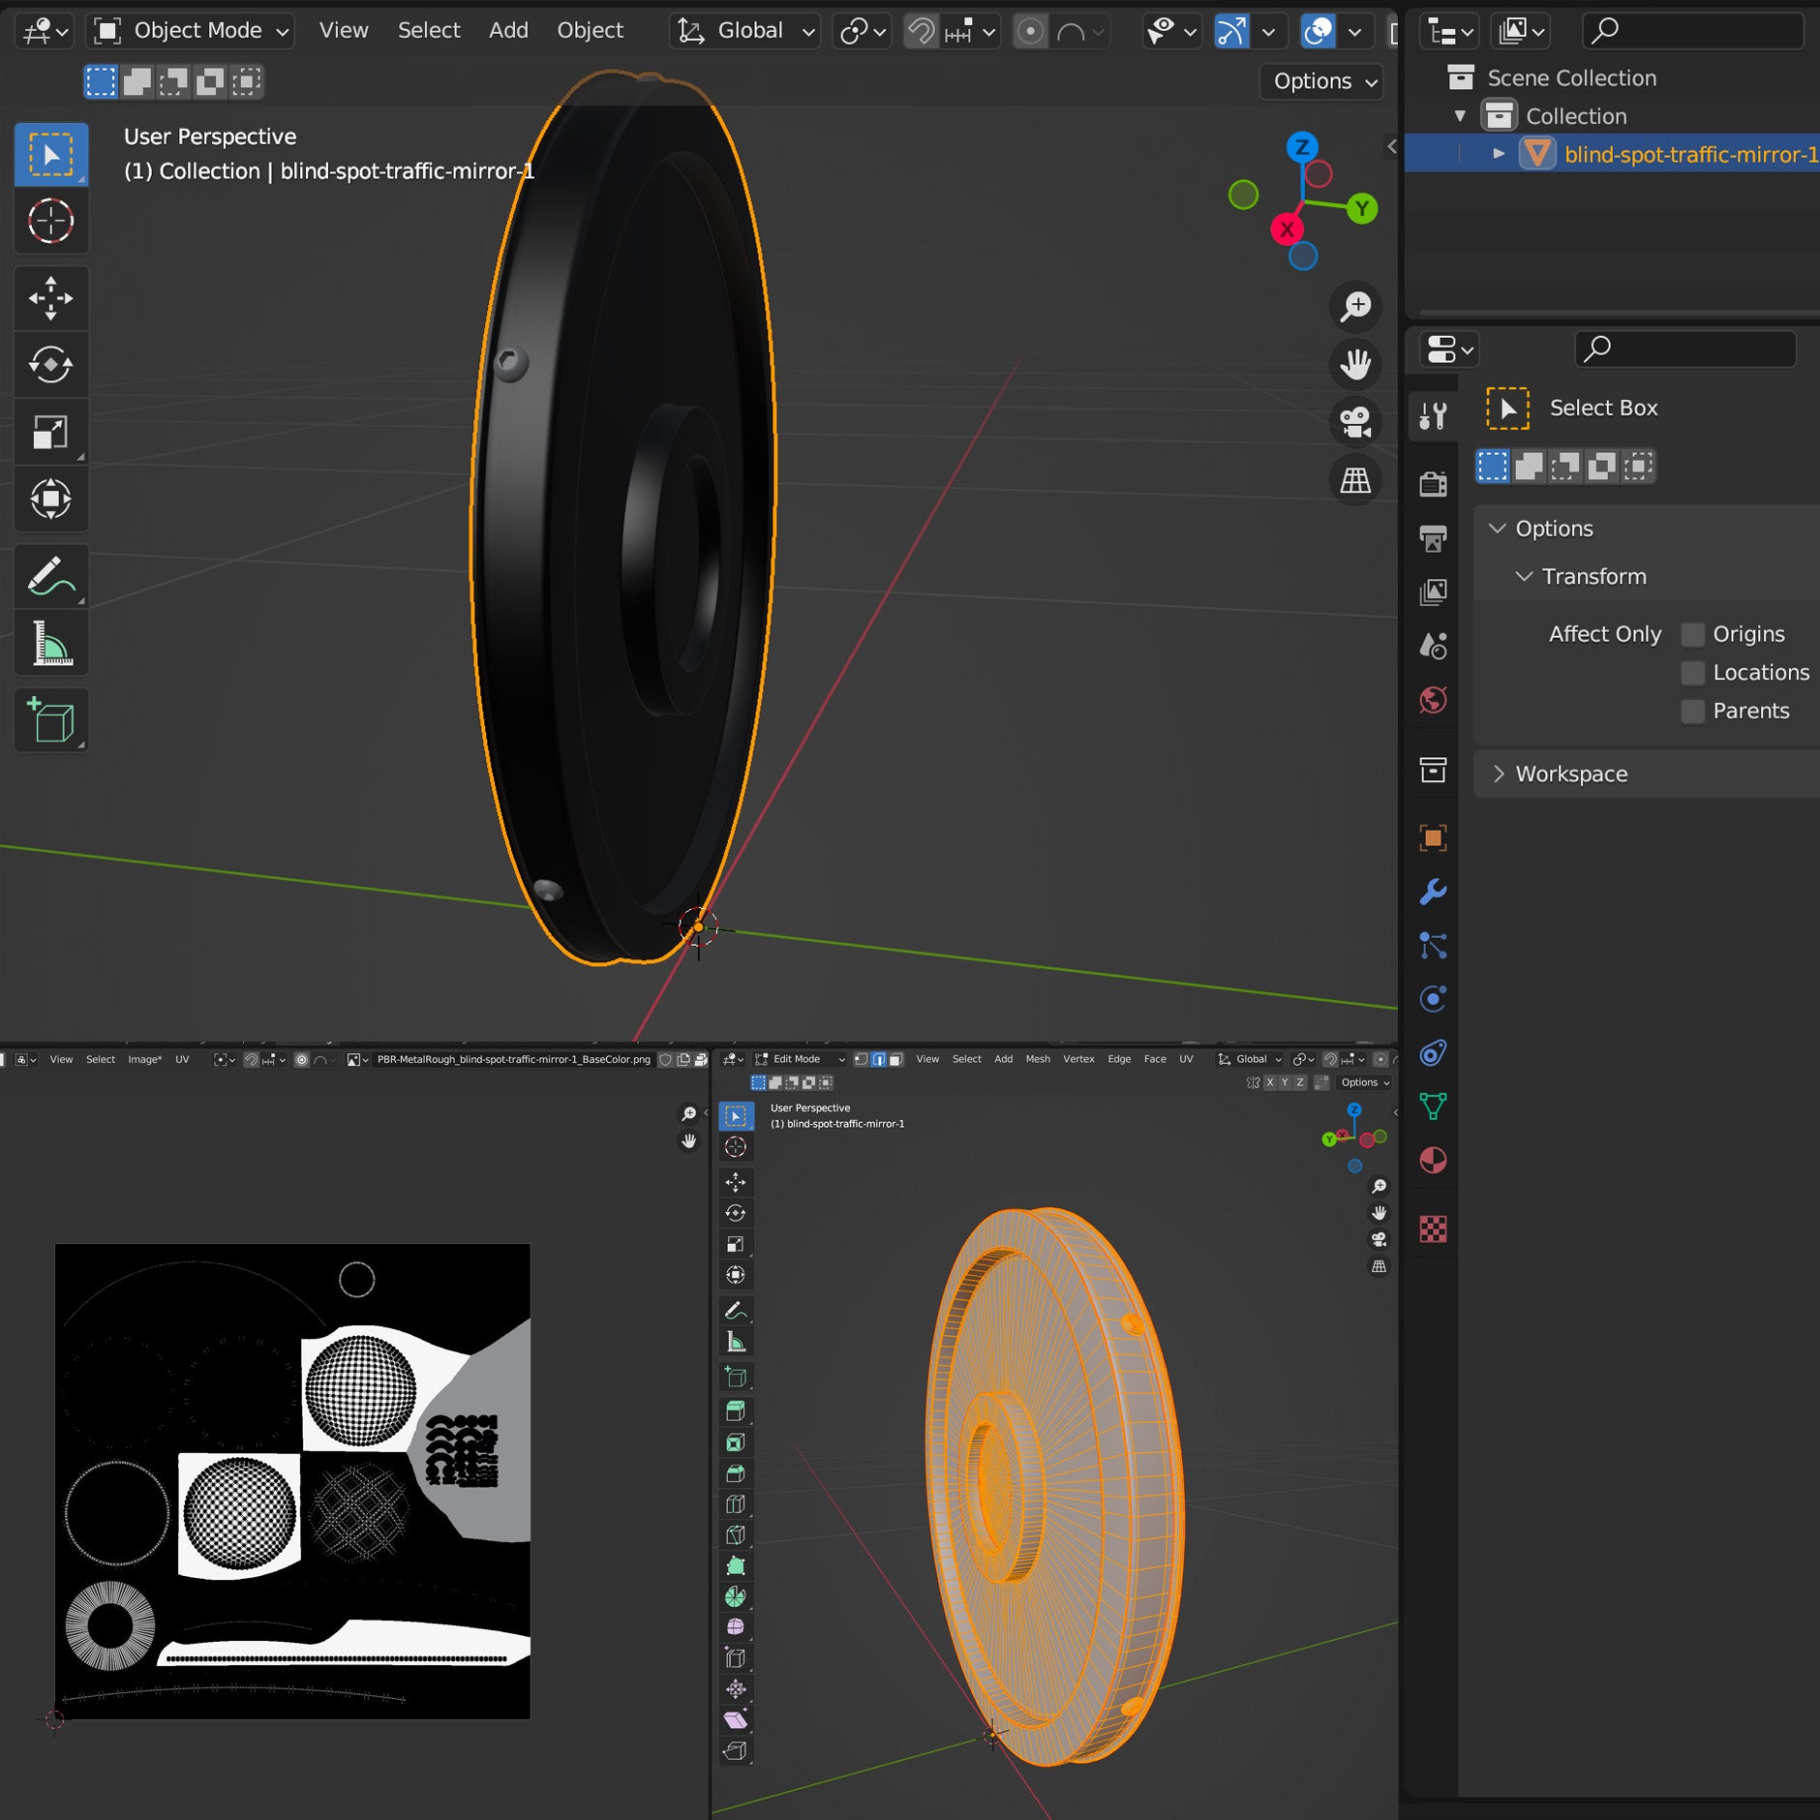This screenshot has width=1820, height=1820.
Task: Open the Object Data green triangle tab
Action: coord(1433,1107)
